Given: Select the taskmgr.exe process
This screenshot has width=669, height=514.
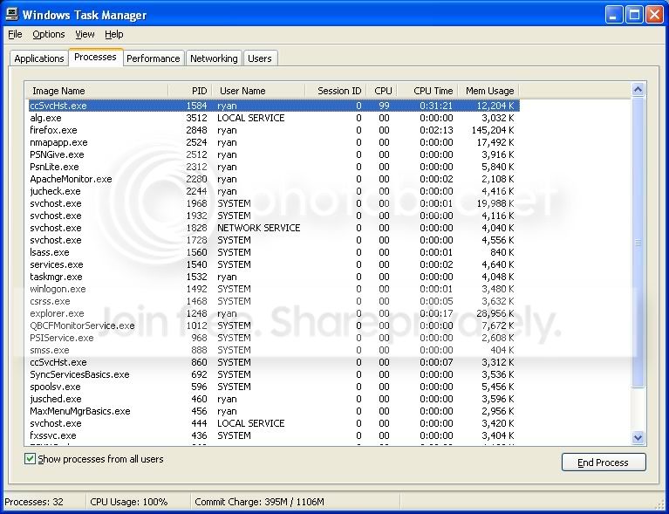Looking at the screenshot, I should tap(274, 277).
